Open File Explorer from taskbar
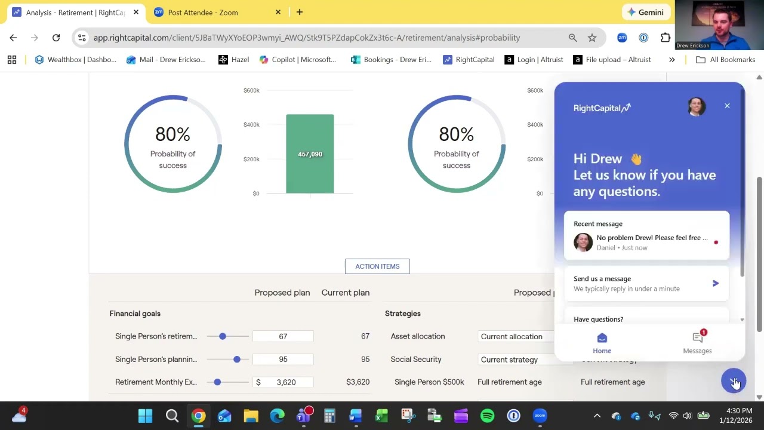The height and width of the screenshot is (430, 764). (251, 416)
